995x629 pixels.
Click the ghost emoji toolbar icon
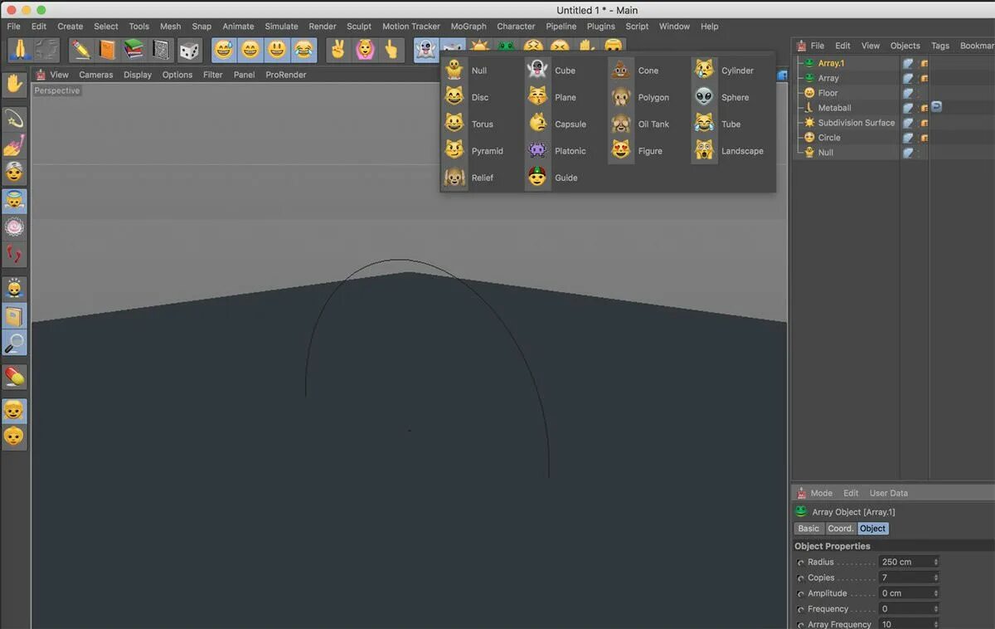425,50
